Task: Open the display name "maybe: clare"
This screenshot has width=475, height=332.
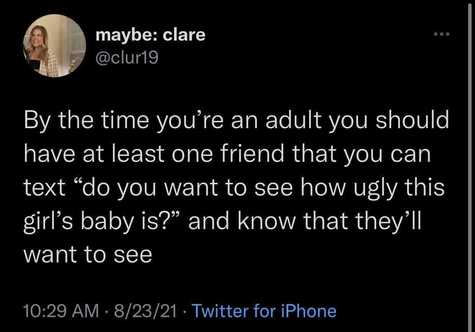Action: (x=150, y=35)
